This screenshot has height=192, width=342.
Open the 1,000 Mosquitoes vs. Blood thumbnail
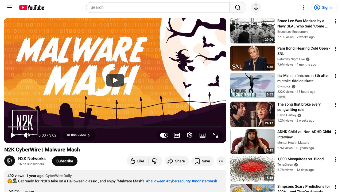pos(253,169)
